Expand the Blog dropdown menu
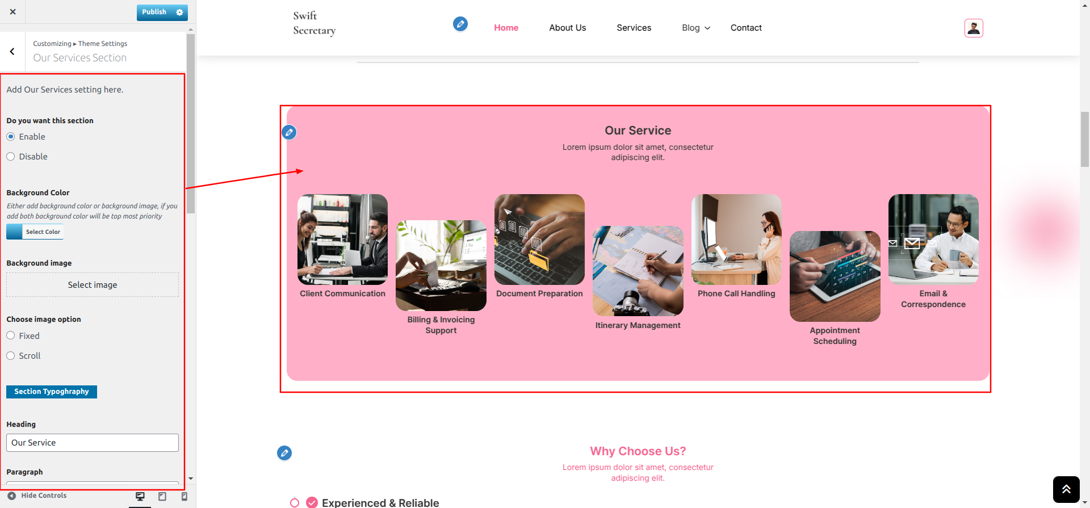This screenshot has height=508, width=1090. pyautogui.click(x=696, y=28)
